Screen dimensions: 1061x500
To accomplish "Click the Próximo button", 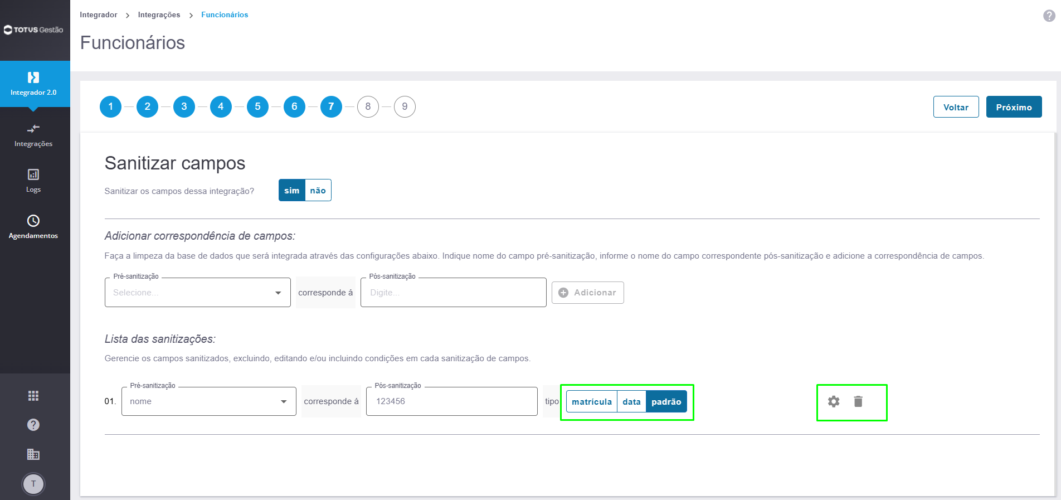I will tap(1014, 107).
